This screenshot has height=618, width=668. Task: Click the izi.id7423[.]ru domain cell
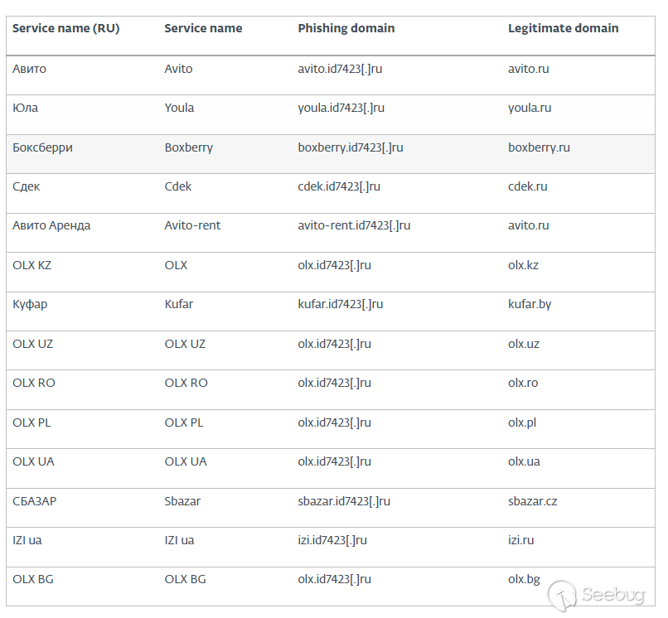point(332,540)
